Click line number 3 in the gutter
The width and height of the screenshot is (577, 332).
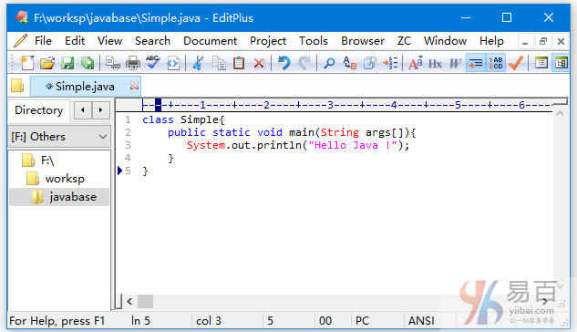[x=128, y=145]
